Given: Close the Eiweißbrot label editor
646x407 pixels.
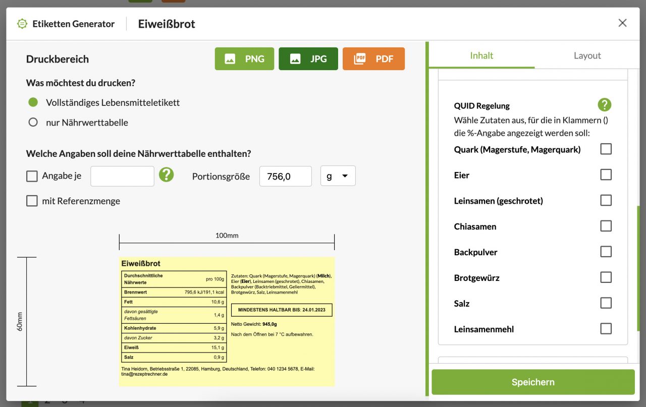Looking at the screenshot, I should (622, 23).
